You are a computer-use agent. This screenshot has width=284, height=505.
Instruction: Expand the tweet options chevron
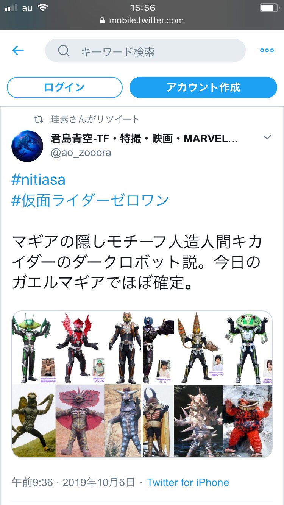(267, 137)
